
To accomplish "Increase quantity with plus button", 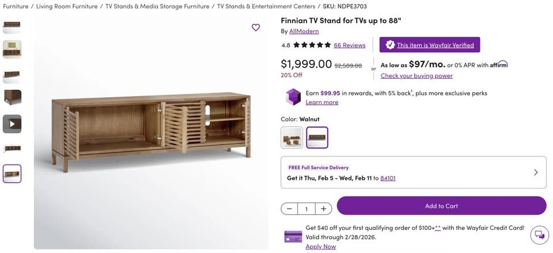I will pos(324,209).
